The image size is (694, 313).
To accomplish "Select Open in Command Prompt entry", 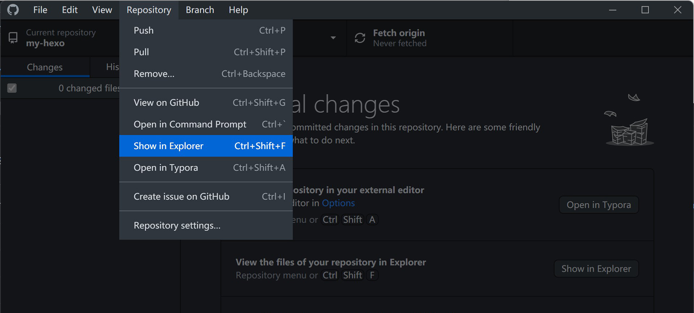I will (x=206, y=124).
